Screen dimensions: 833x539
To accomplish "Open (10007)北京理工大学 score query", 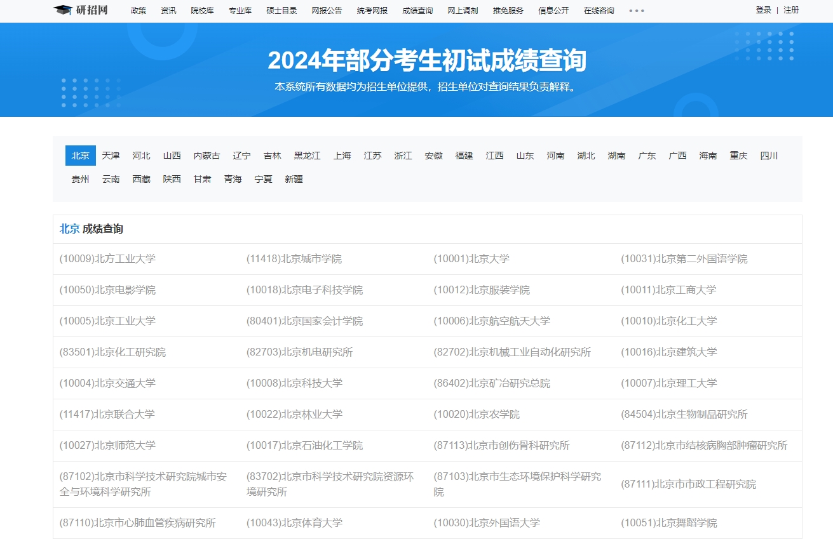I will 668,383.
